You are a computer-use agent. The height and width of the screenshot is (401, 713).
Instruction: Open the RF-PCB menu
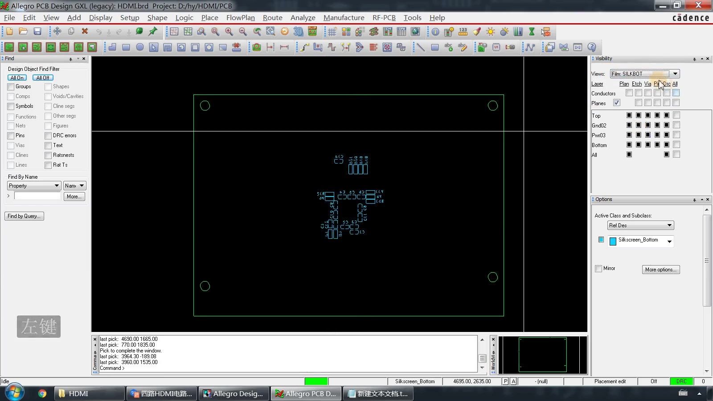384,17
